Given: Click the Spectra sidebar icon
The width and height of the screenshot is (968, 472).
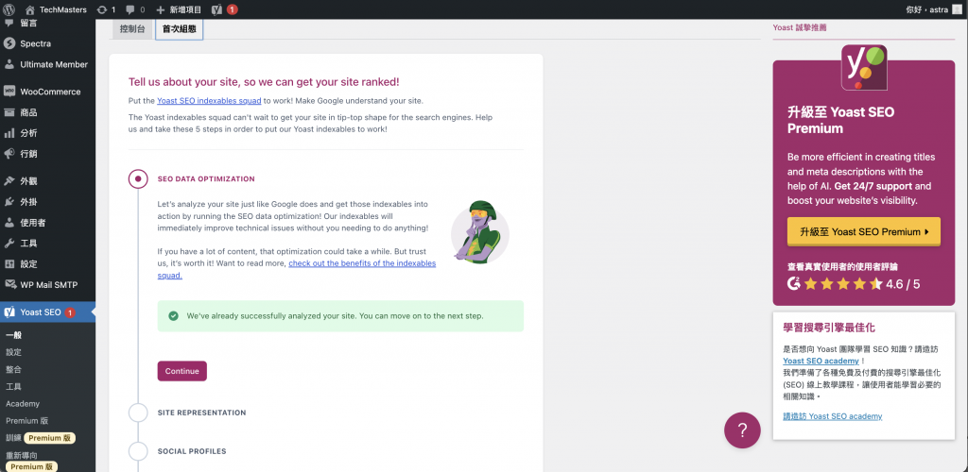Looking at the screenshot, I should 9,43.
